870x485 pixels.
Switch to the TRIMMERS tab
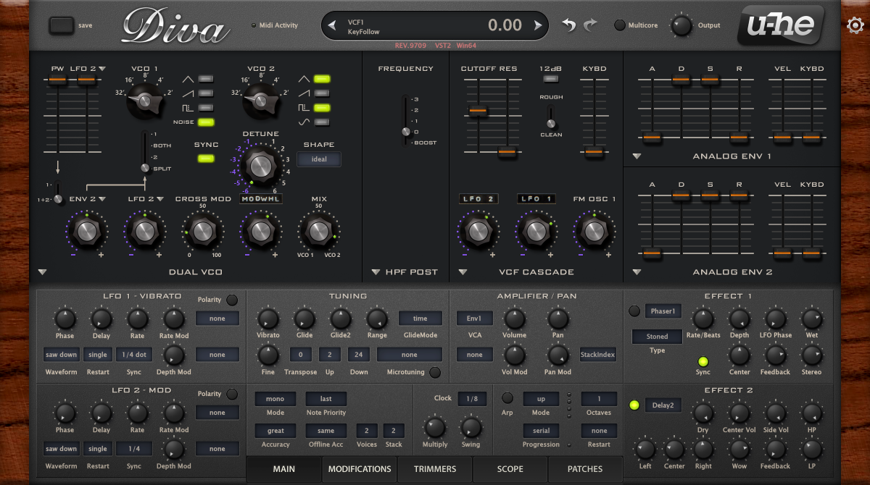point(435,469)
